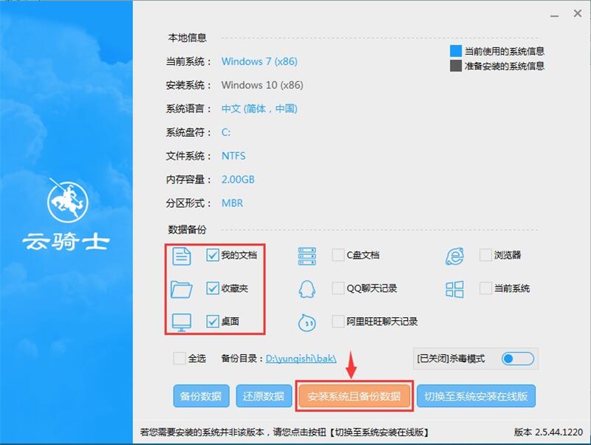Check the QQ聊天记录 checkbox
591x445 pixels.
(338, 288)
